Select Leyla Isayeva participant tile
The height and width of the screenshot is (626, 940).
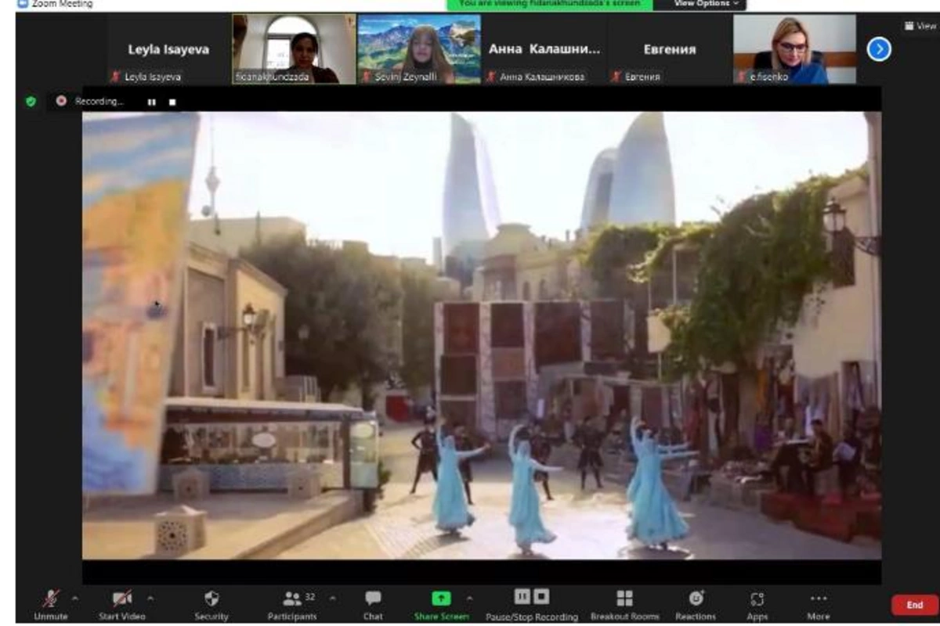point(168,49)
